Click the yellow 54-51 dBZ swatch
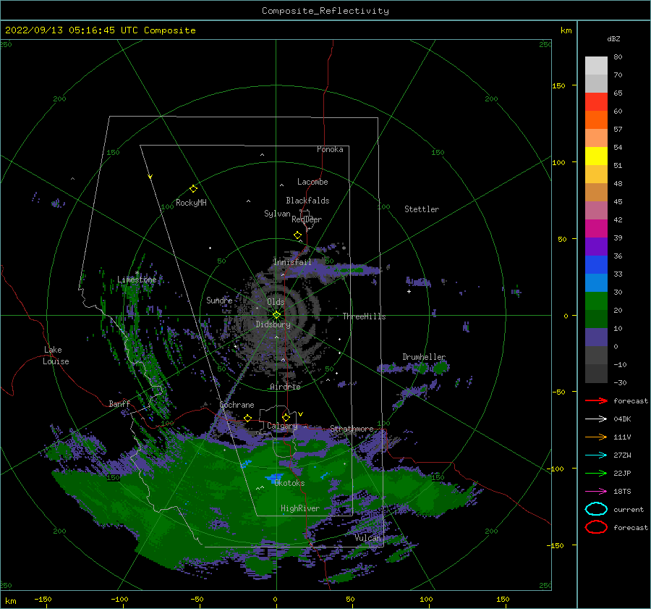Image resolution: width=651 pixels, height=609 pixels. pos(596,156)
